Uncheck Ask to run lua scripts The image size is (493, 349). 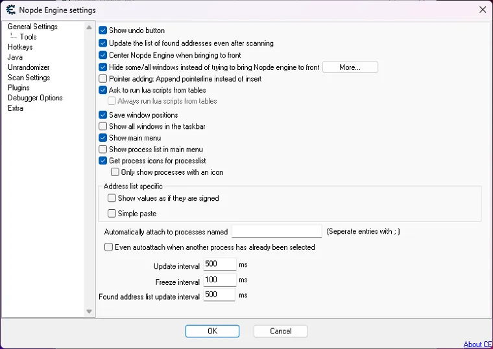[102, 90]
